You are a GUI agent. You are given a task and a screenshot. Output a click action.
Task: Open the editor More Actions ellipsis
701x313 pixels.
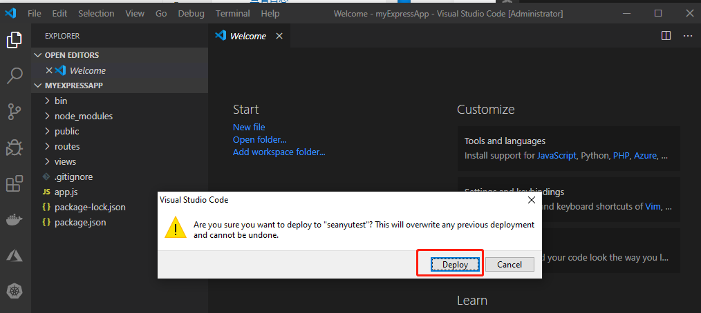coord(688,36)
